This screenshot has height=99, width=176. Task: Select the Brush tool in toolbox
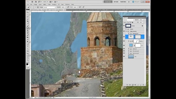pyautogui.click(x=28, y=28)
